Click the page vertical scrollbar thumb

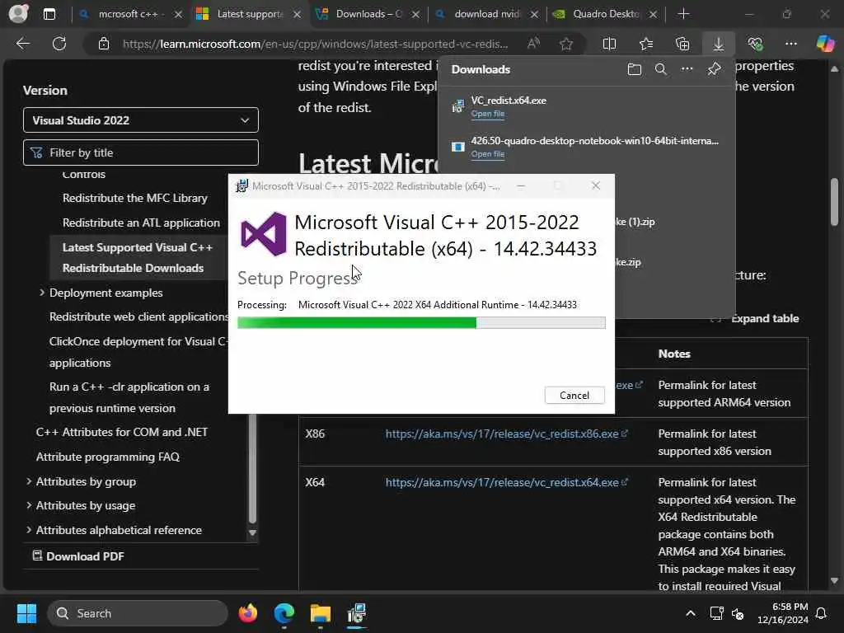[x=834, y=202]
